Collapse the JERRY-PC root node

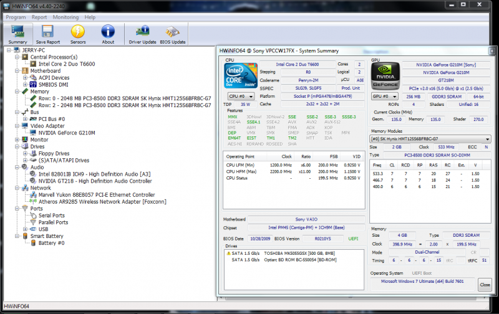tap(9, 50)
